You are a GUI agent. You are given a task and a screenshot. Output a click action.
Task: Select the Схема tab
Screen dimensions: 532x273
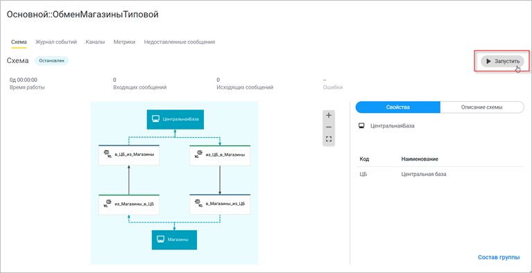click(19, 42)
